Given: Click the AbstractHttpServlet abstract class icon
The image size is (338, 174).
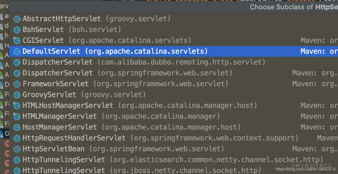Looking at the screenshot, I should point(17,19).
